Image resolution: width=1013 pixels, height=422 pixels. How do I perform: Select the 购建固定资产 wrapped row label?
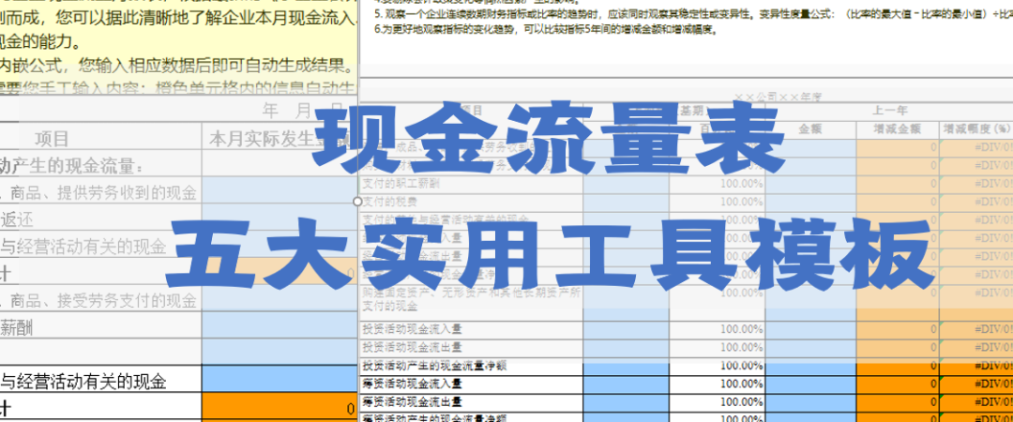point(472,298)
